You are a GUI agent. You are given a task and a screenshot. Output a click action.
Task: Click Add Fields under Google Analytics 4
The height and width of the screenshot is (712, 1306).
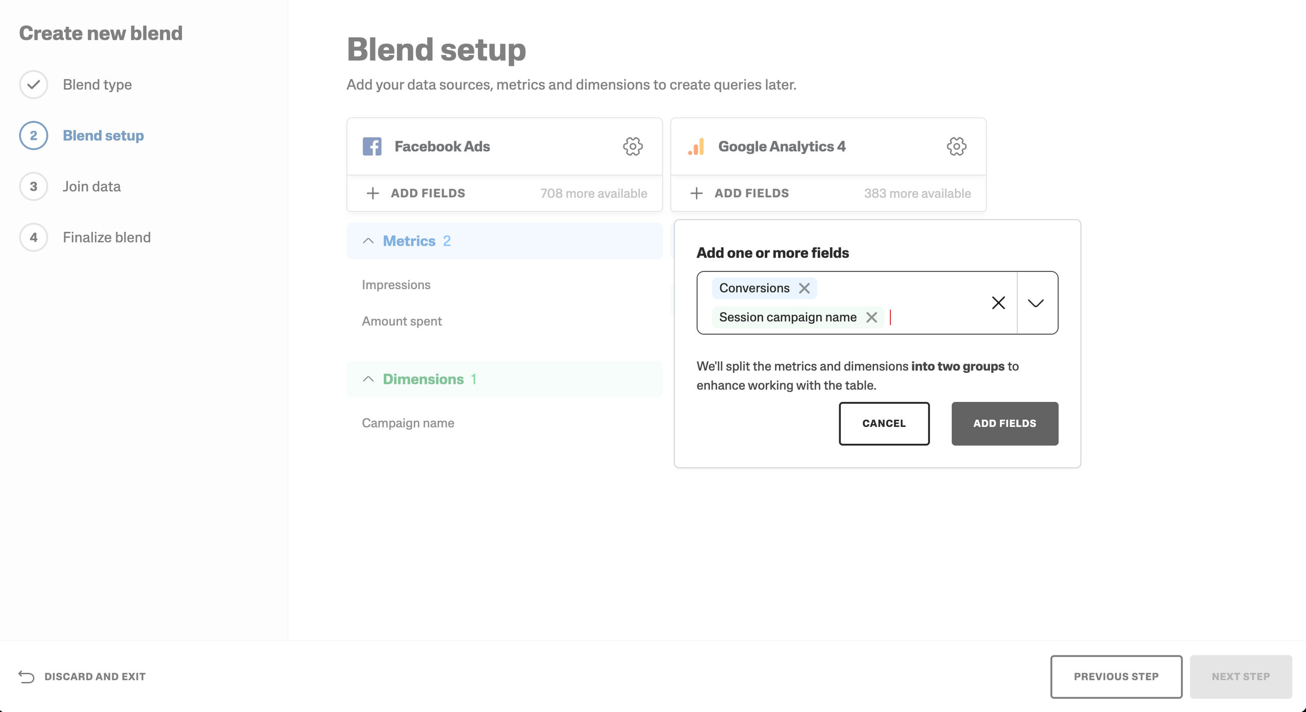[740, 193]
